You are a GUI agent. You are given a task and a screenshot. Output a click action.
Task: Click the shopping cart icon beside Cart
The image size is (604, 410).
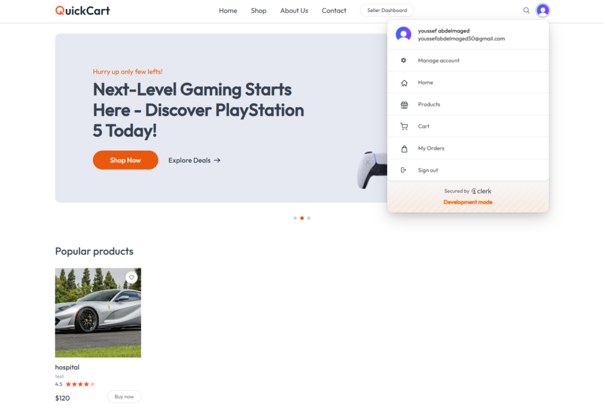tap(404, 126)
